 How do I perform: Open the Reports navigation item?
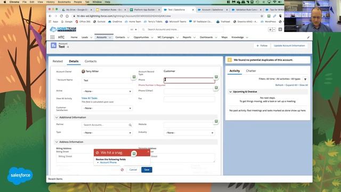[x=187, y=37]
